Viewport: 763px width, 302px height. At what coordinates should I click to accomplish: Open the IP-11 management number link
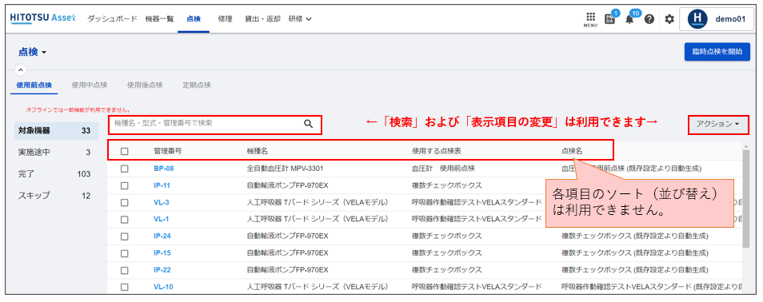[x=162, y=185]
